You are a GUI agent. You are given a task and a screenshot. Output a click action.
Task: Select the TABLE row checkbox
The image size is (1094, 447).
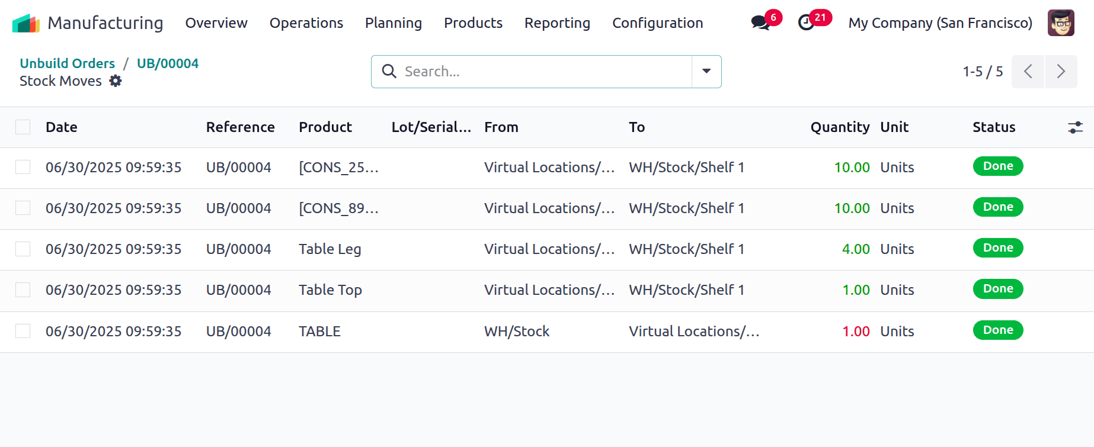23,332
